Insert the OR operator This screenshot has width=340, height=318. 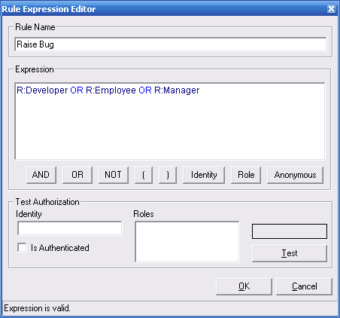pyautogui.click(x=77, y=175)
